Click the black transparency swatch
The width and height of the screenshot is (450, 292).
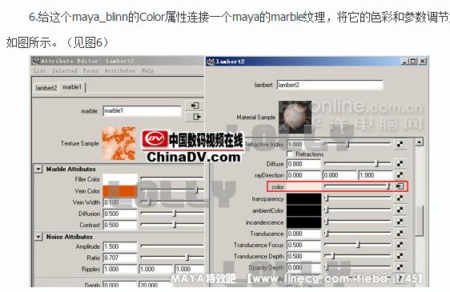coord(303,198)
